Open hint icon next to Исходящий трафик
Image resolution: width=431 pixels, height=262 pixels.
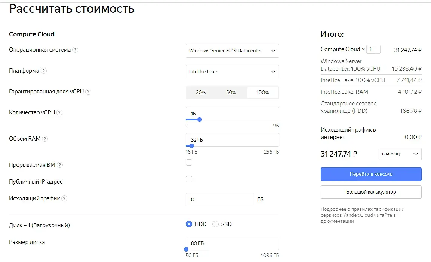point(64,198)
